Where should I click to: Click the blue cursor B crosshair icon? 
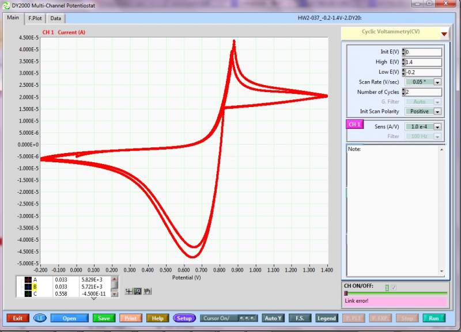pyautogui.click(x=28, y=287)
